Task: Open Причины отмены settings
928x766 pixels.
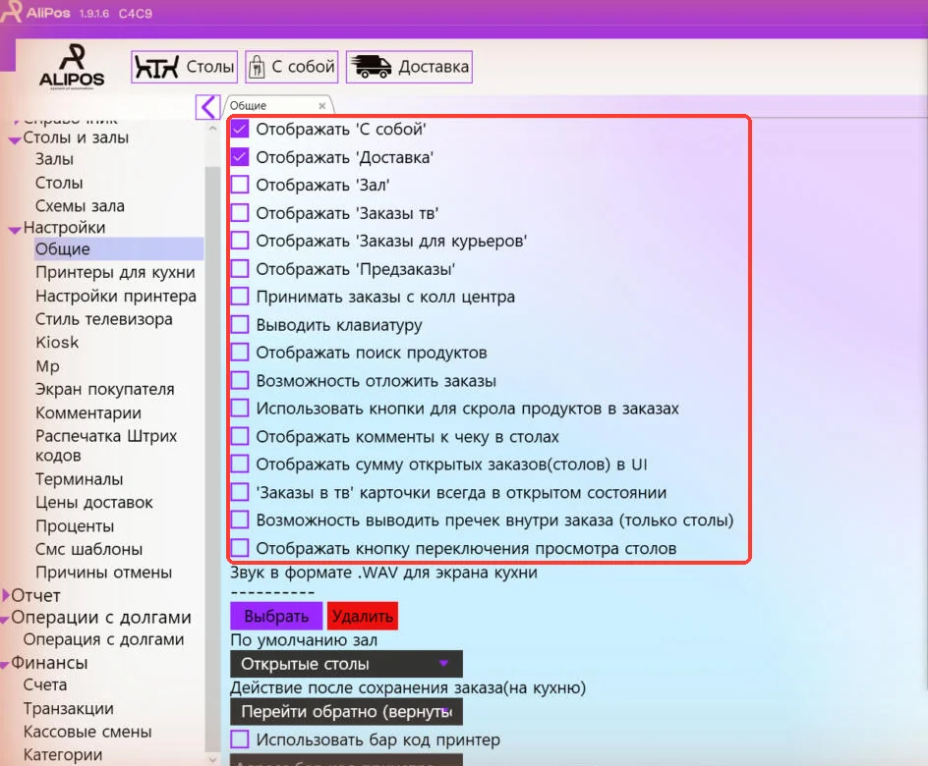Action: click(103, 573)
